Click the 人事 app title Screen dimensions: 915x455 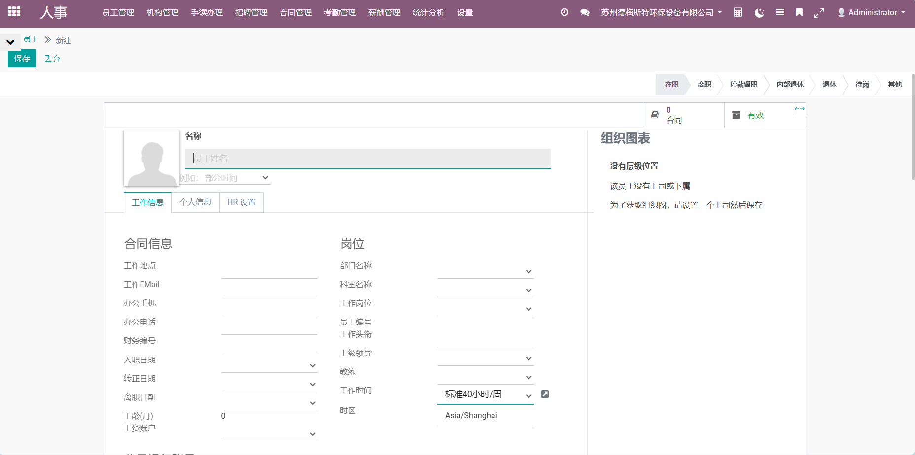[54, 12]
